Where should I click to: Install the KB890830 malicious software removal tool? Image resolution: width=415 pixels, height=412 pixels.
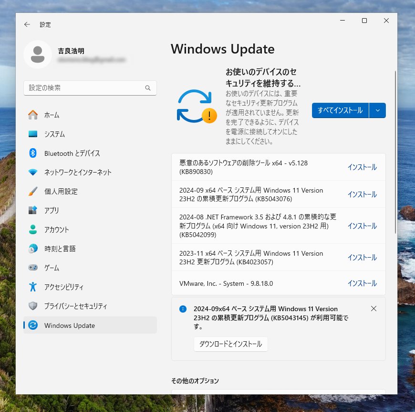[362, 167]
